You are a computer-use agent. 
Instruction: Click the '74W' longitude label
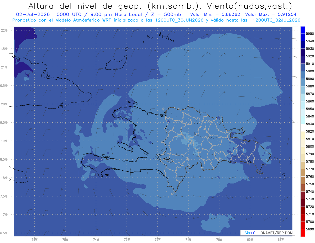(96, 240)
